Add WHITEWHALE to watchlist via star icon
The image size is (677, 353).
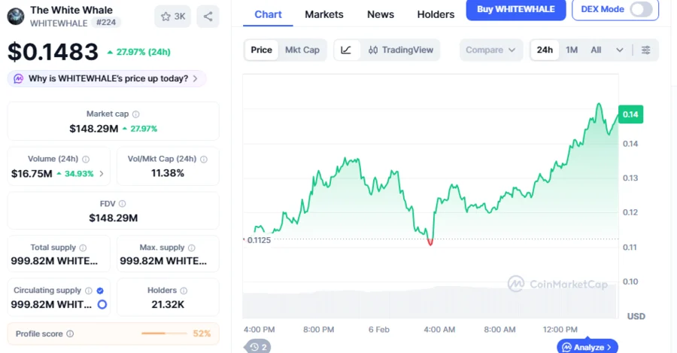coord(172,17)
